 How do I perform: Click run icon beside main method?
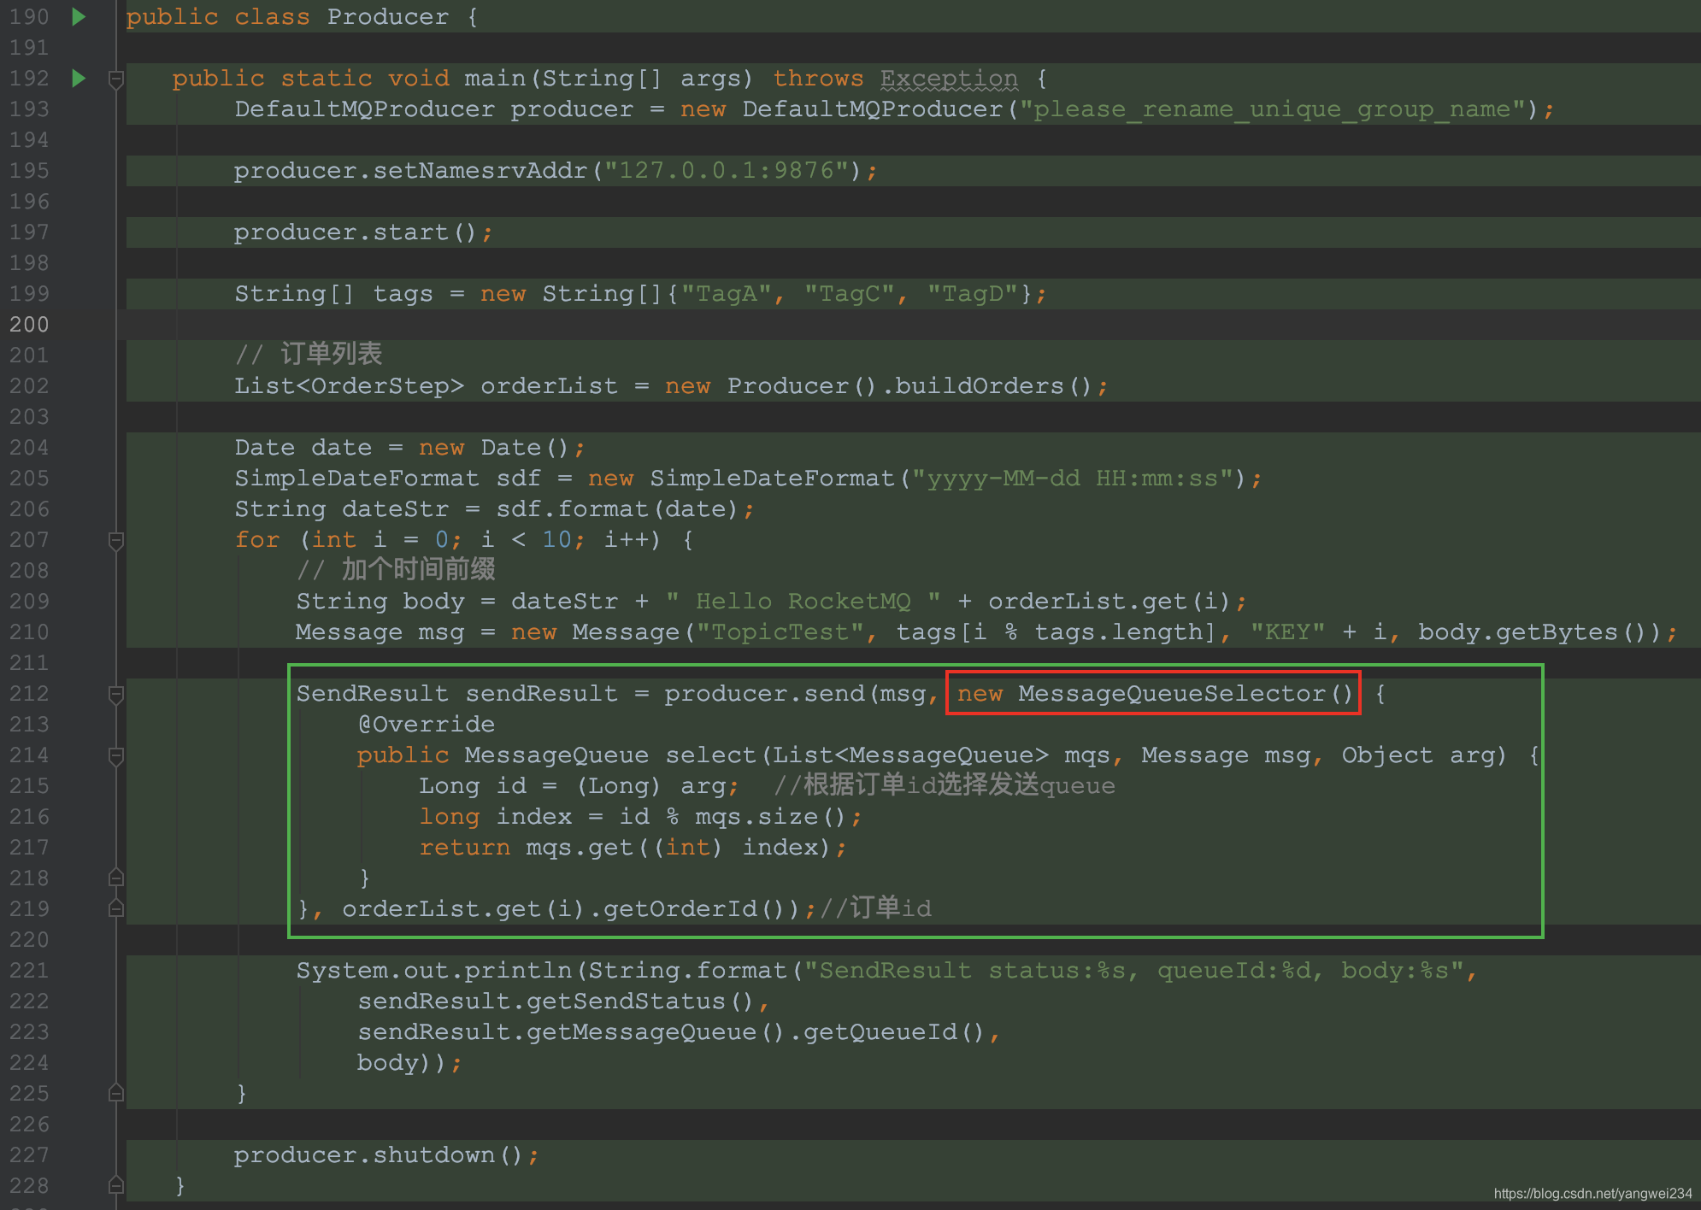point(79,79)
